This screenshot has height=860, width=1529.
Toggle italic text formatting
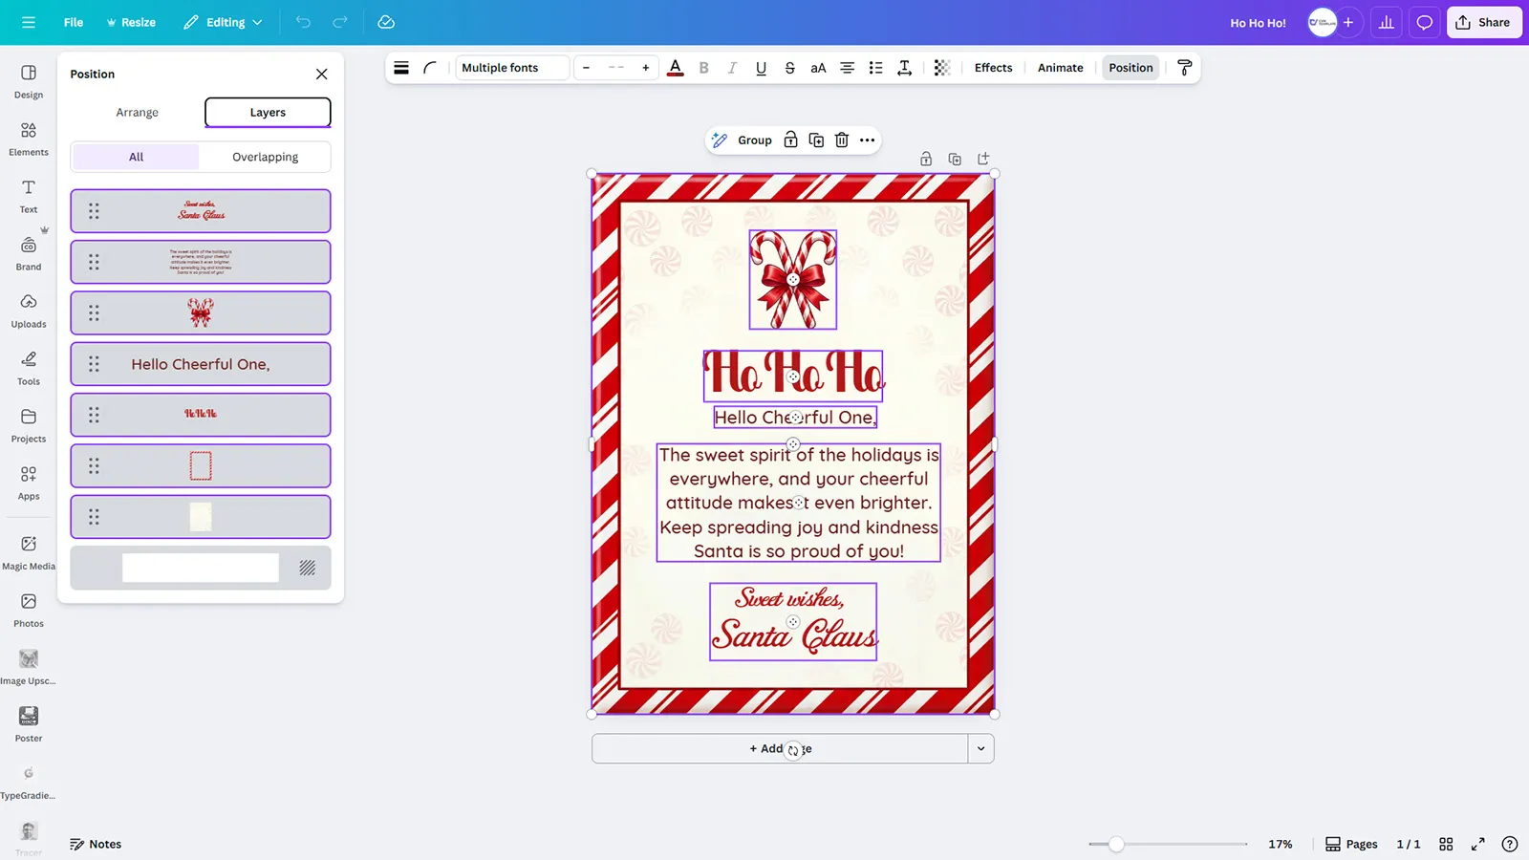pyautogui.click(x=732, y=68)
